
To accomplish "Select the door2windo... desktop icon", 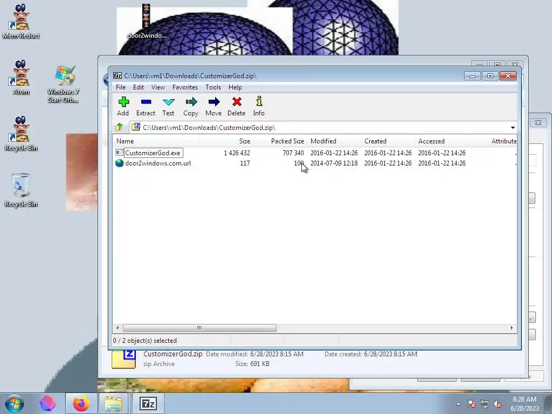I will point(147,21).
